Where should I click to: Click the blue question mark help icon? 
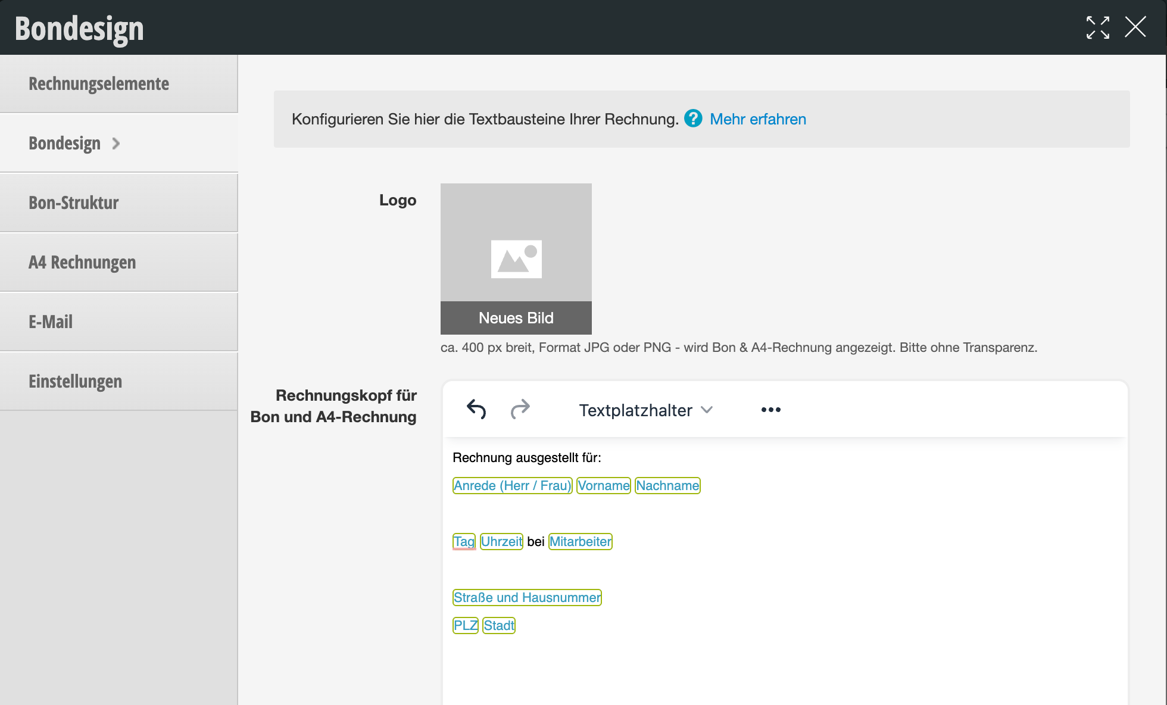(693, 118)
